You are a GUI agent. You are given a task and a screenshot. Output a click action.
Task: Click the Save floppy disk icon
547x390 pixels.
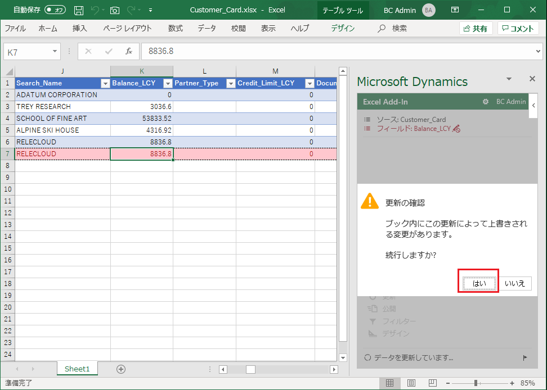pyautogui.click(x=79, y=10)
